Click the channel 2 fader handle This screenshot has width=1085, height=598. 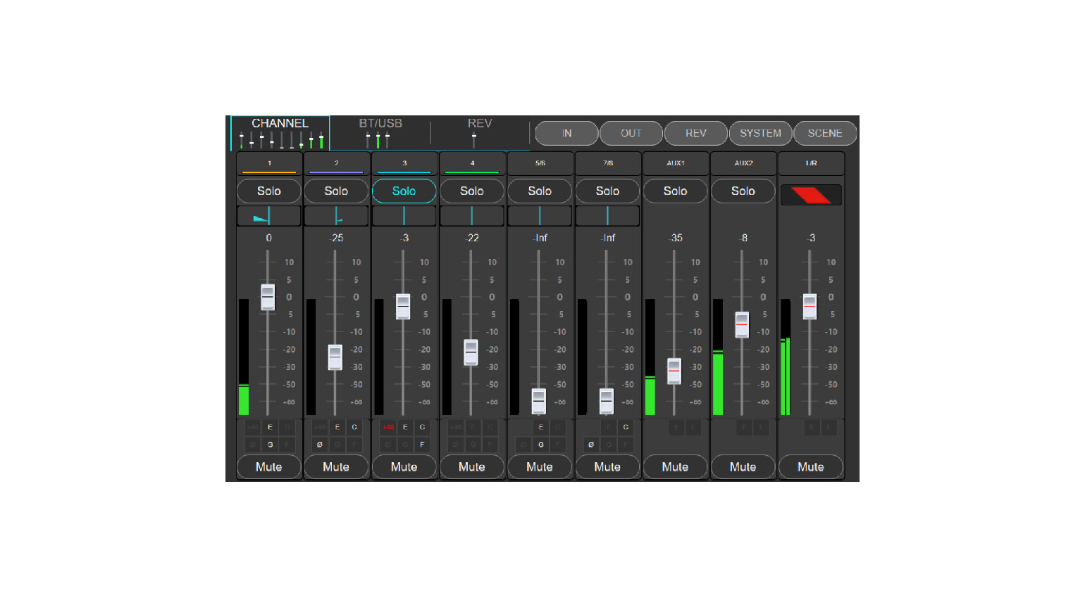point(335,357)
